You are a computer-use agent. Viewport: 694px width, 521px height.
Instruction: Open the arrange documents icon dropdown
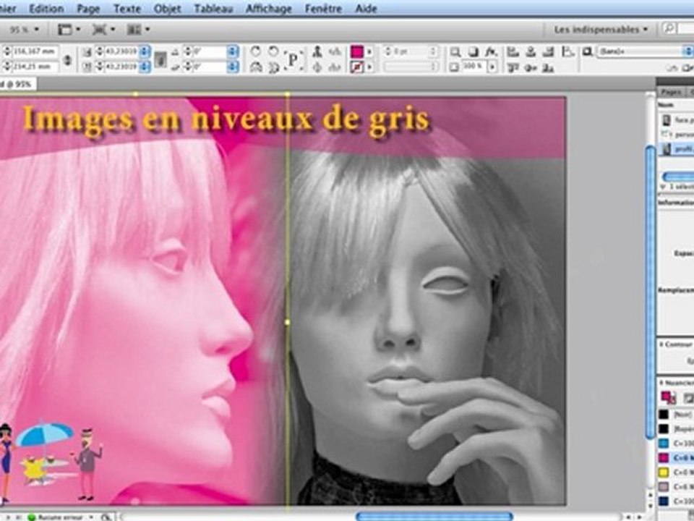click(138, 30)
